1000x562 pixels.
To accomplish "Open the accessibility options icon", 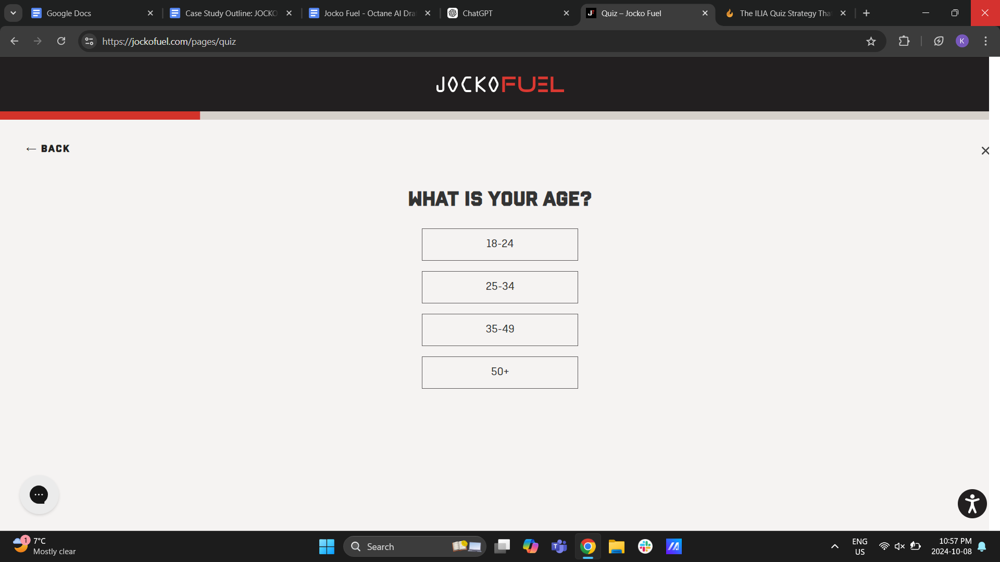I will 972,503.
